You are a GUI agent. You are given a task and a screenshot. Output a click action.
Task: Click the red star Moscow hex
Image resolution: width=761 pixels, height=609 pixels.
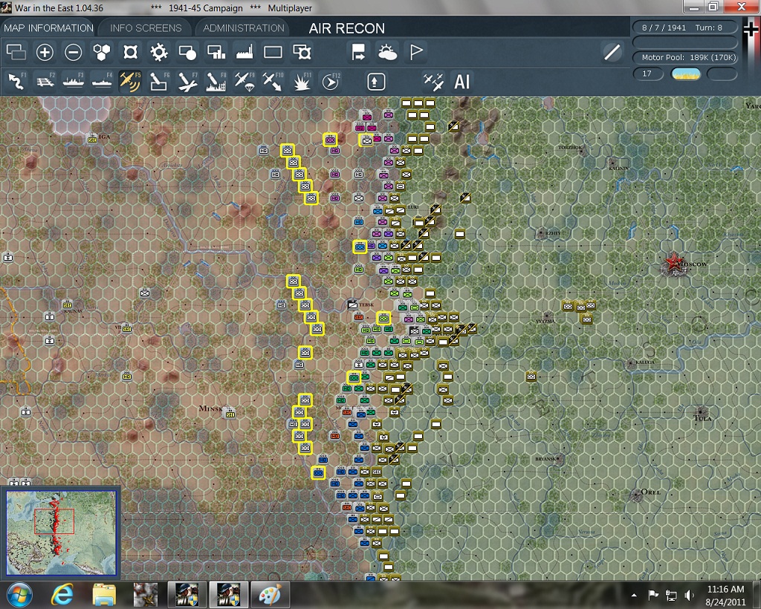click(673, 262)
